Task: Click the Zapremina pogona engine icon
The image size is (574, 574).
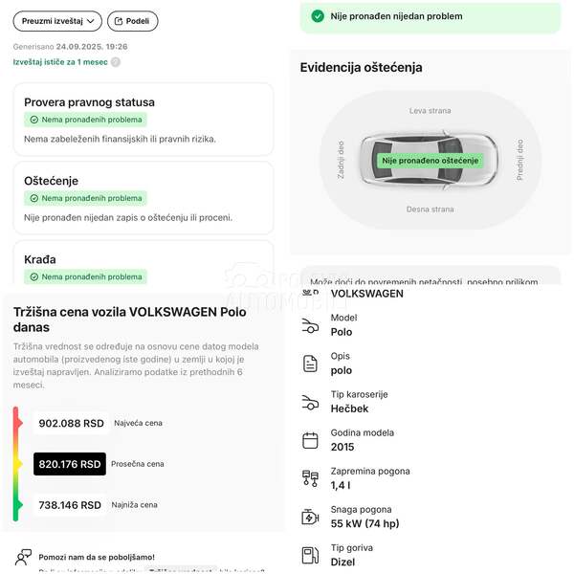Action: tap(310, 478)
